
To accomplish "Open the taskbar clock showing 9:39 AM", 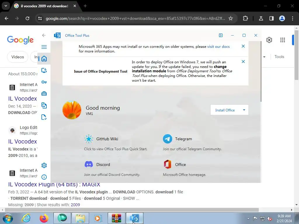I will coord(284,218).
